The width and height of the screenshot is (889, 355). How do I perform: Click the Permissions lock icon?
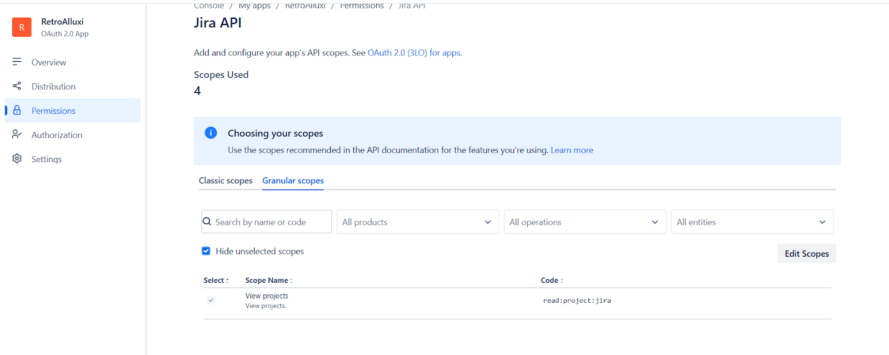click(17, 110)
